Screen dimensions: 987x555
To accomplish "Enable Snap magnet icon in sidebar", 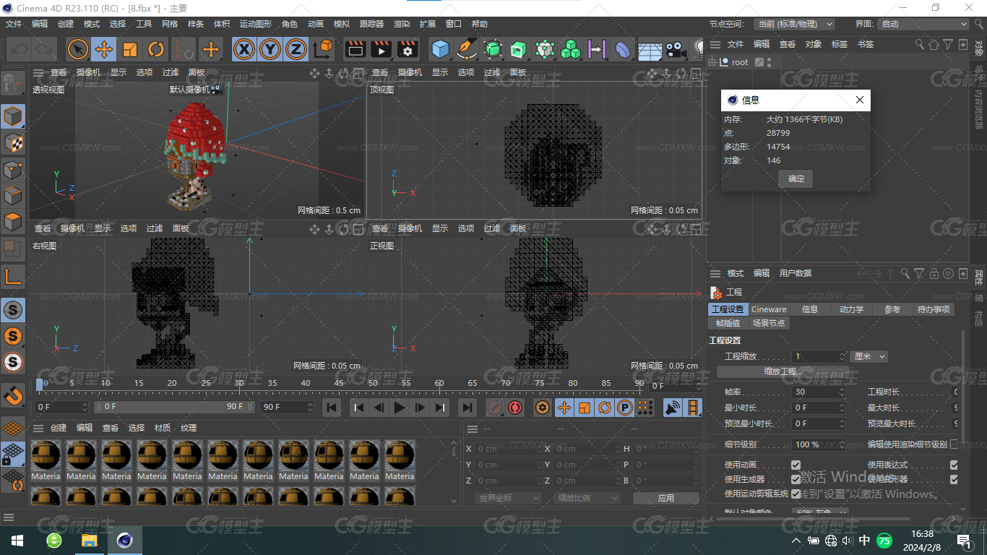I will click(x=13, y=395).
